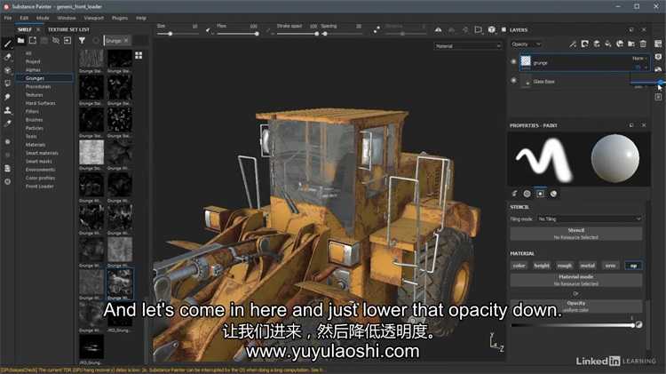Adjust the opacity grayscale value slider
Viewport: 666px width, 374px height.
pyautogui.click(x=573, y=325)
